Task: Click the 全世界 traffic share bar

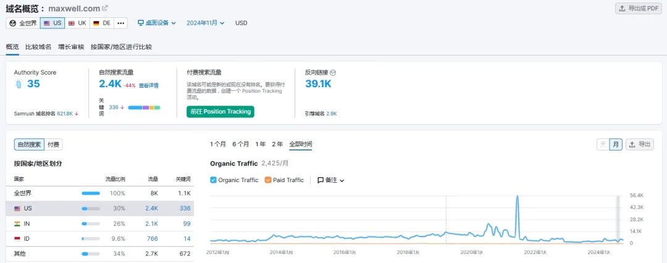Action: coord(91,193)
